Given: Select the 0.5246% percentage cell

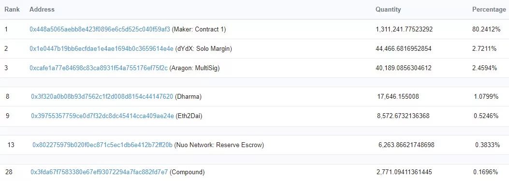Looking at the screenshot, I should 486,116.
